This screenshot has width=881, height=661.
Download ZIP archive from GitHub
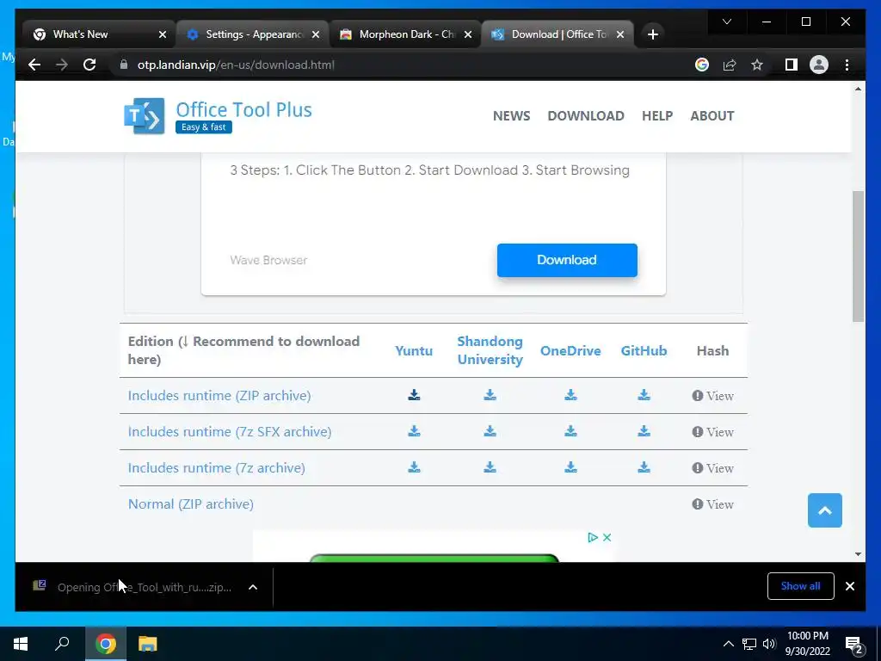pyautogui.click(x=644, y=395)
